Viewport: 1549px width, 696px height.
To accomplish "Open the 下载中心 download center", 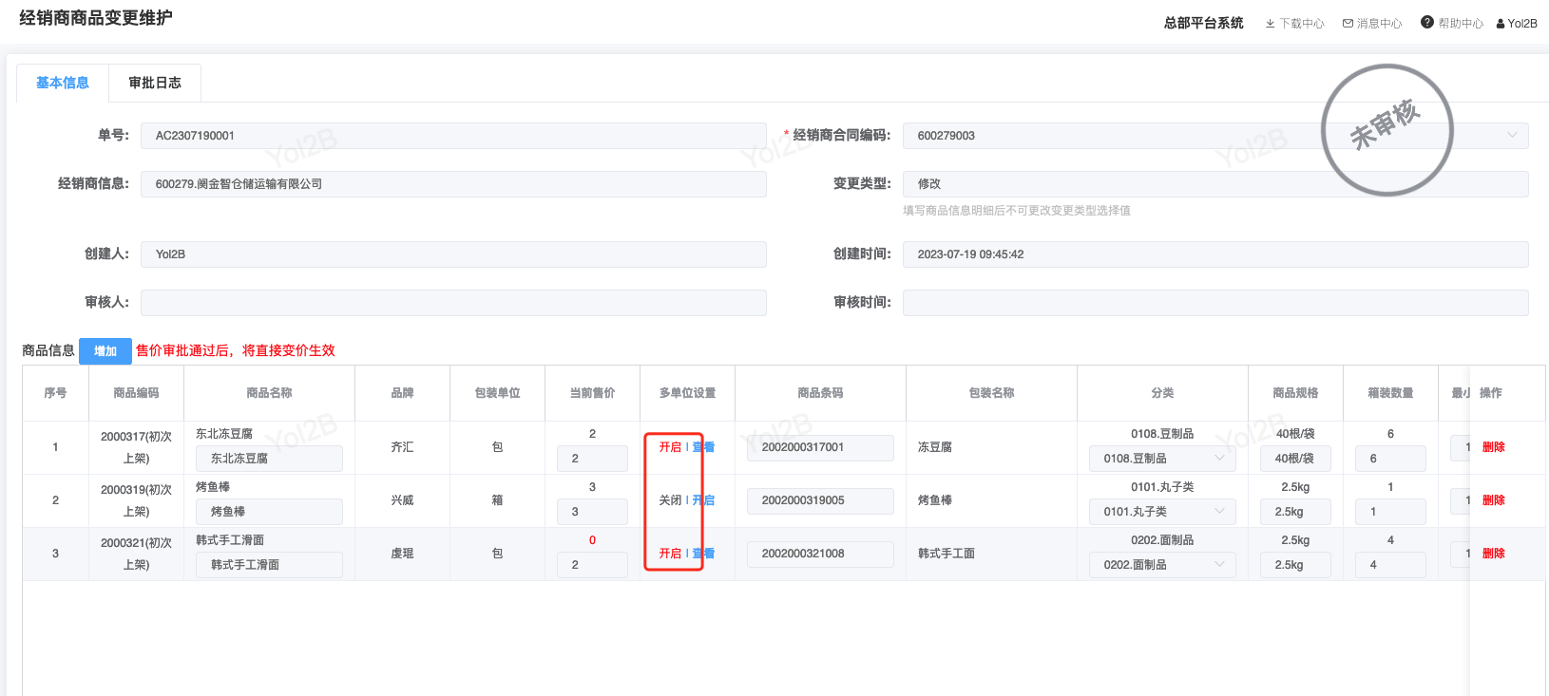I will (x=1294, y=24).
